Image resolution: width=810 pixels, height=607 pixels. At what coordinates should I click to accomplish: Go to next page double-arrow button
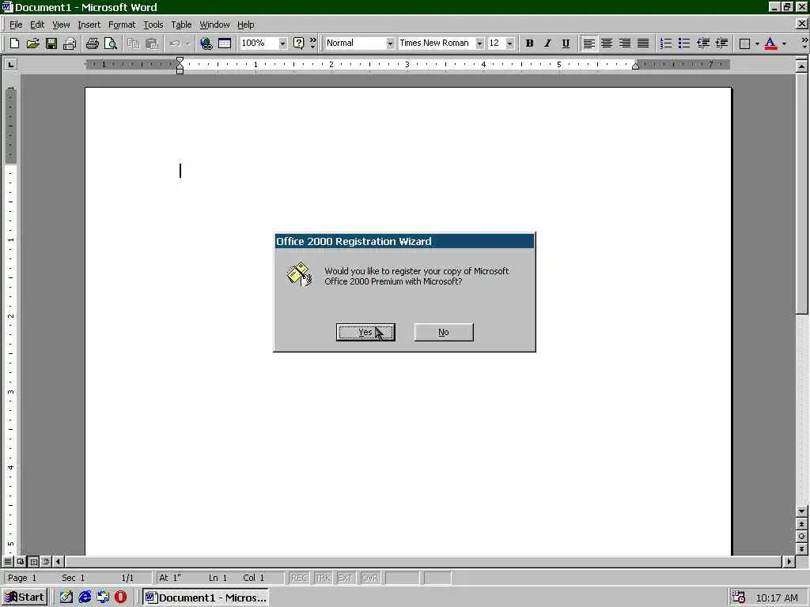[801, 549]
